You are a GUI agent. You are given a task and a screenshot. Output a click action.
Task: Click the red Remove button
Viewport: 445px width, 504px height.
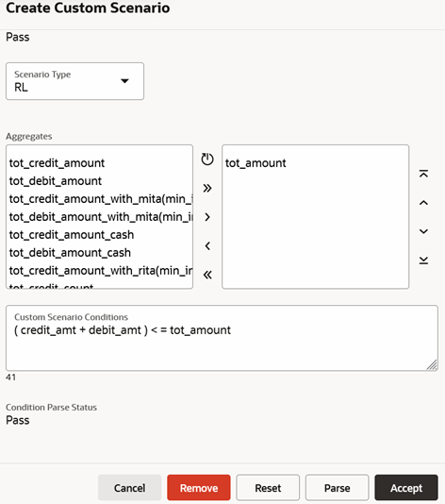pyautogui.click(x=199, y=488)
